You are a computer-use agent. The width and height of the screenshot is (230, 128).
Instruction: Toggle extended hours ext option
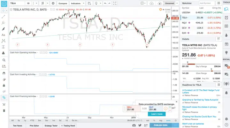click(x=148, y=121)
